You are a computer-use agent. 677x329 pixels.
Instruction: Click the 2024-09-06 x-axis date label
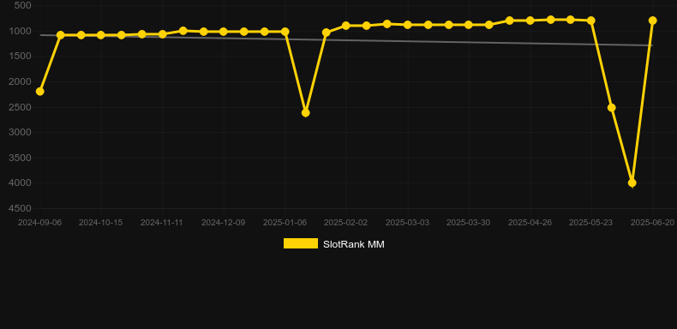pyautogui.click(x=39, y=223)
